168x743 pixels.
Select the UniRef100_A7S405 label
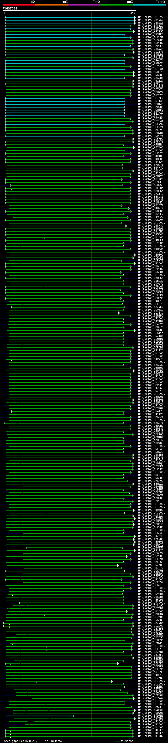tap(150, 147)
